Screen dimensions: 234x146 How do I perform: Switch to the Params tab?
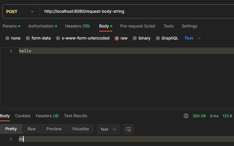click(x=11, y=26)
